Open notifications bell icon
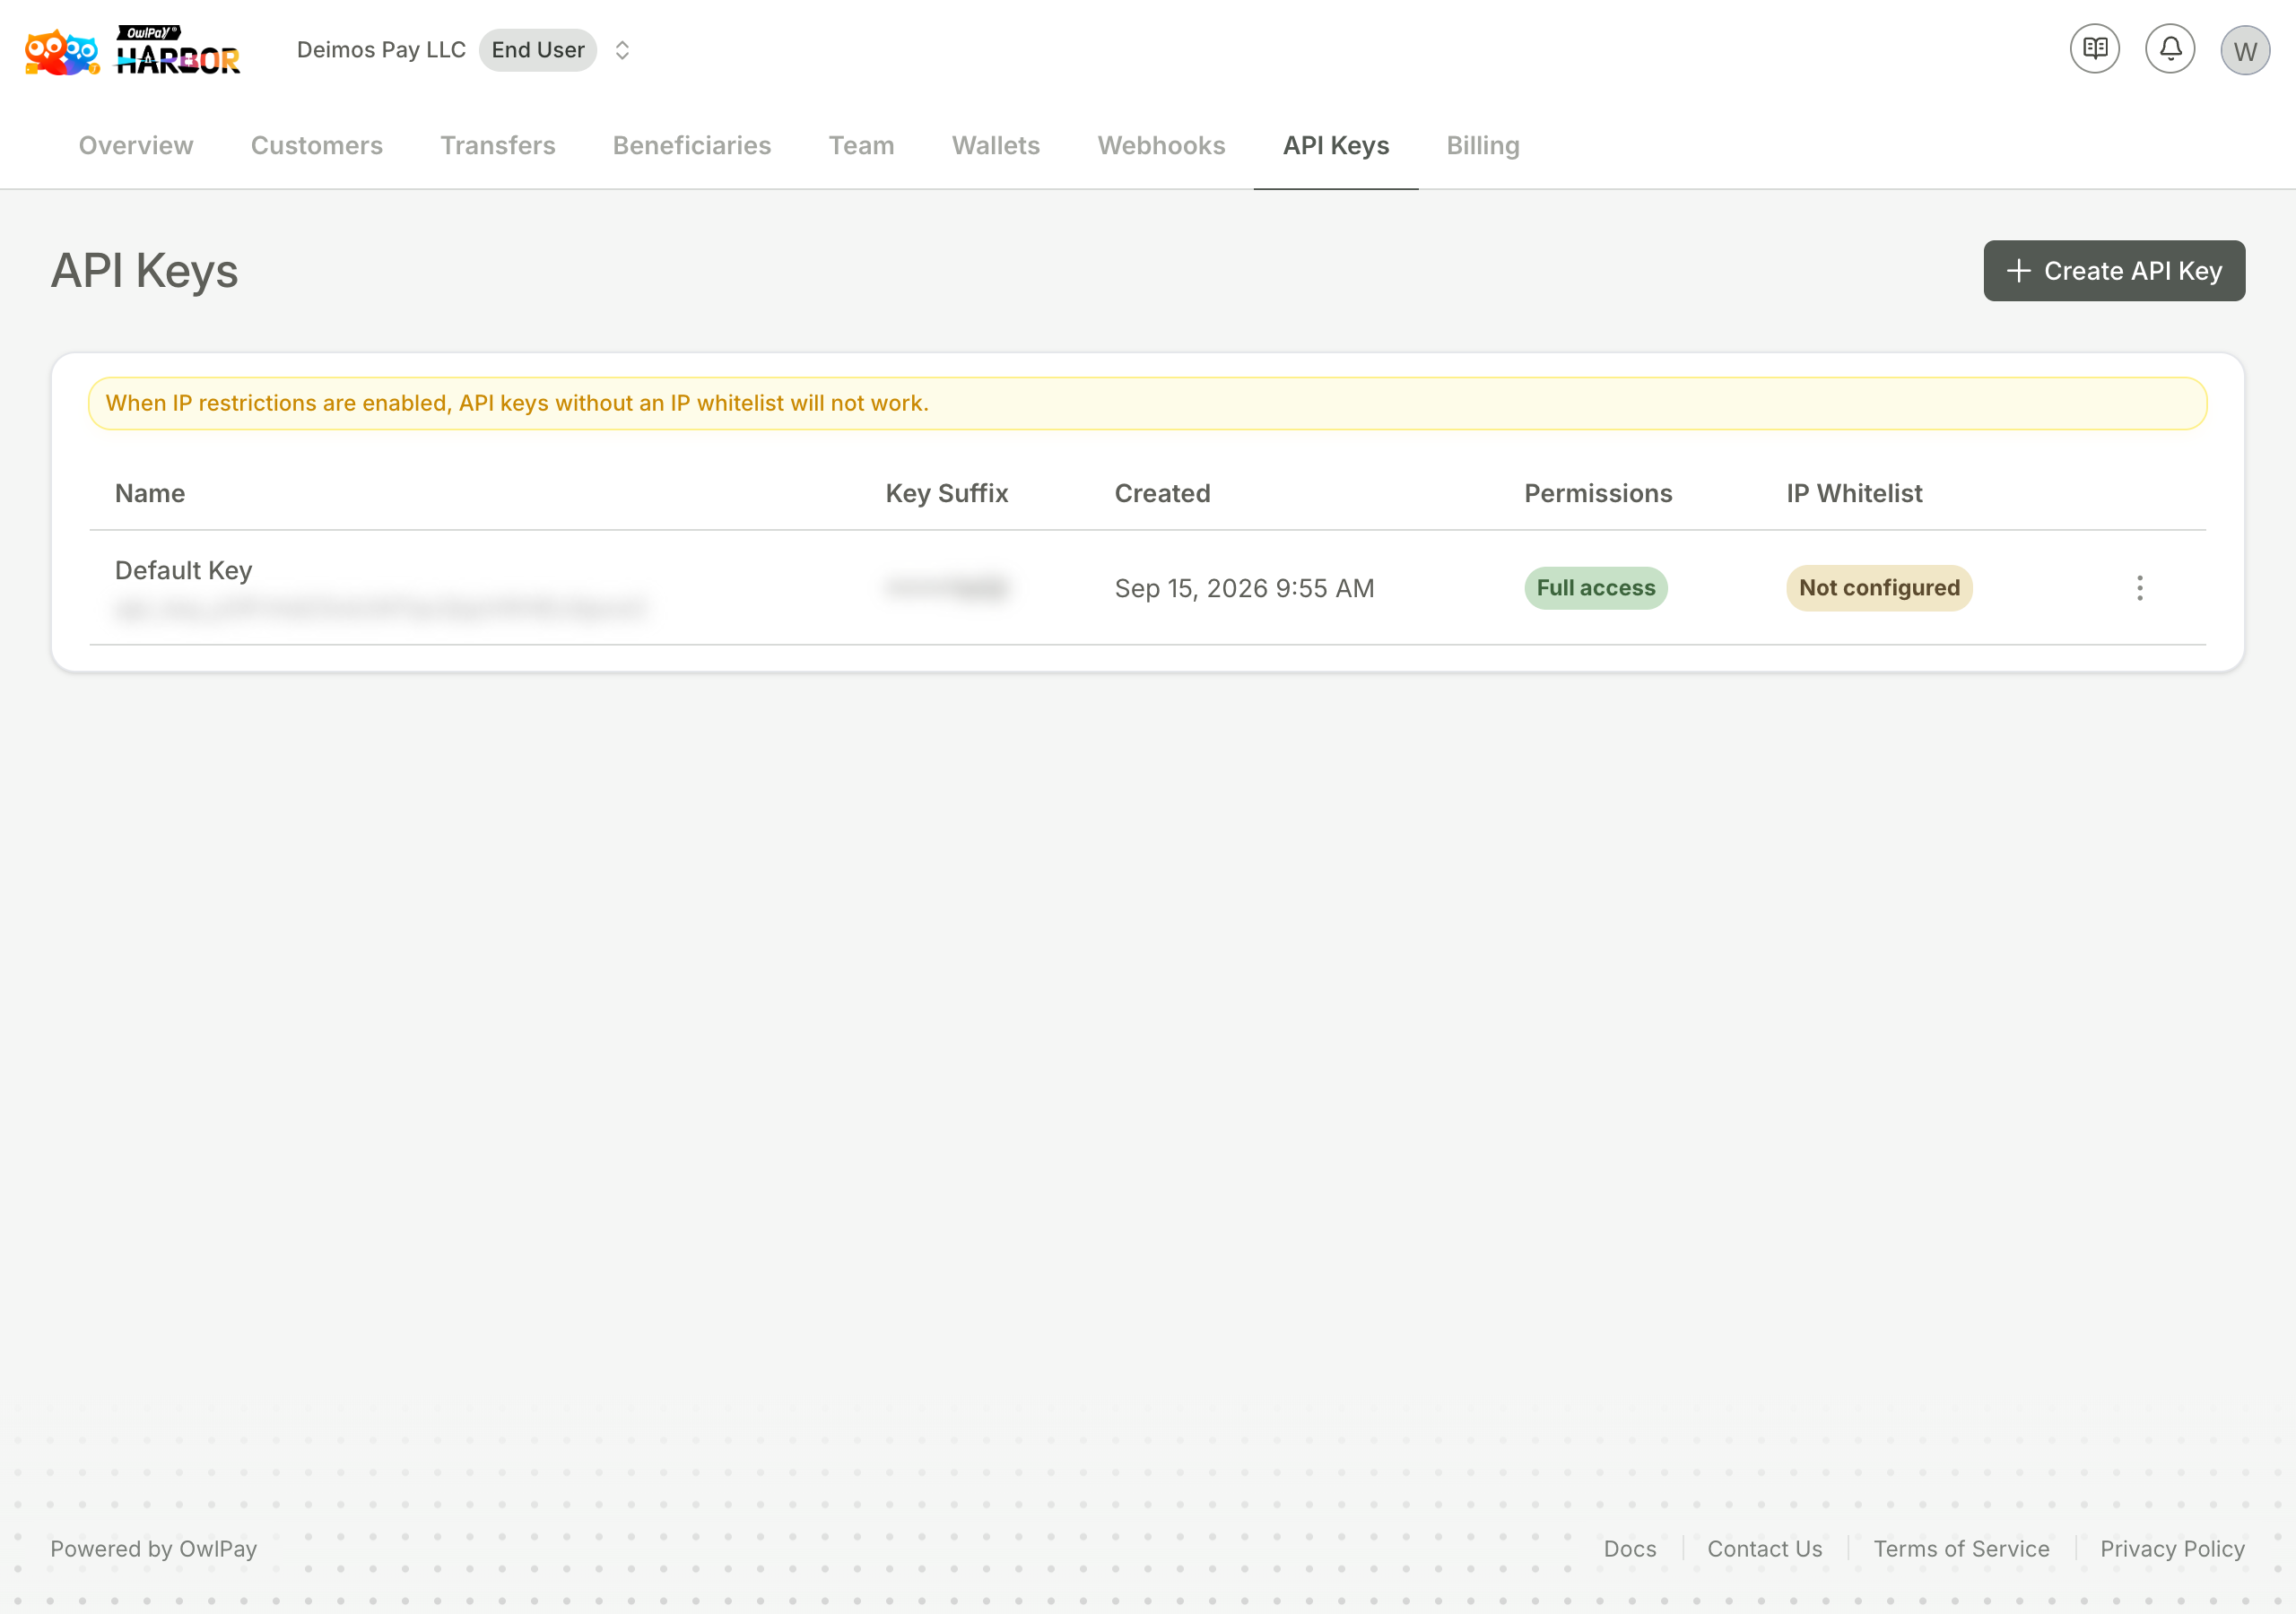 pyautogui.click(x=2169, y=49)
